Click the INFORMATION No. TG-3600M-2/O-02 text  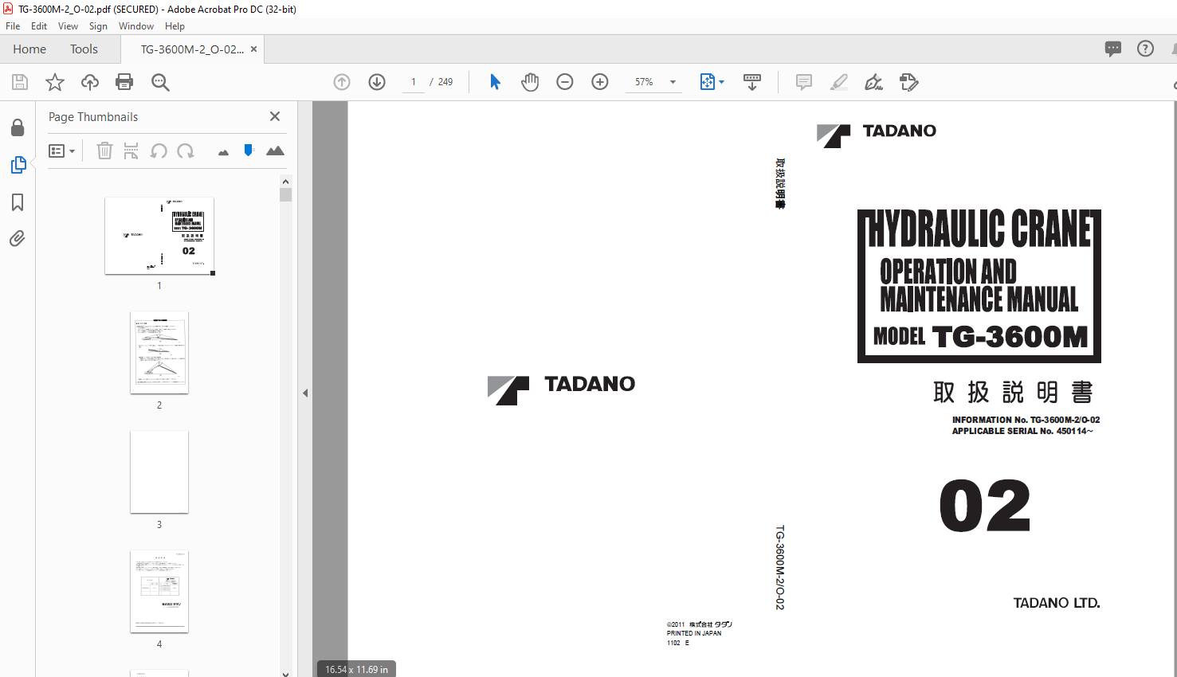pos(1026,420)
